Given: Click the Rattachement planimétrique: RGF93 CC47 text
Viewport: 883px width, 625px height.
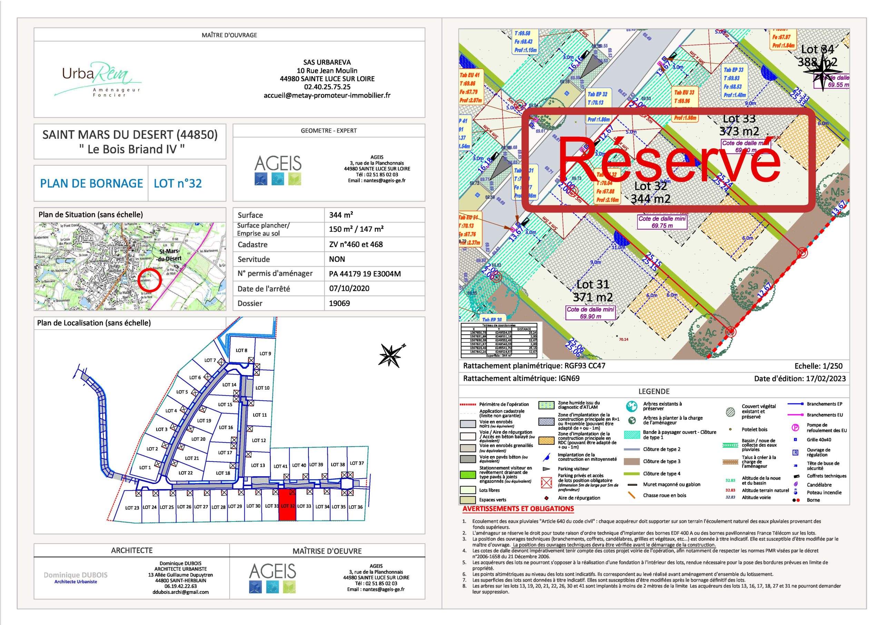Looking at the screenshot, I should pos(534,366).
